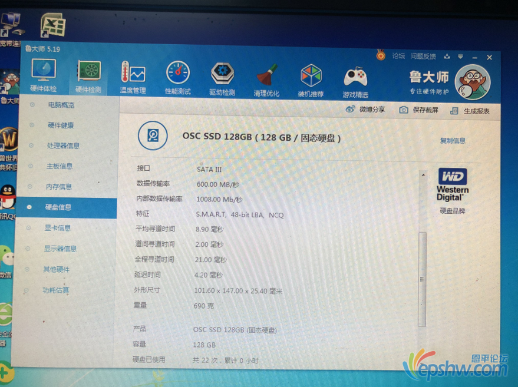
Task: Click the vertical scrollbar thumb in disk details
Action: [x=422, y=279]
